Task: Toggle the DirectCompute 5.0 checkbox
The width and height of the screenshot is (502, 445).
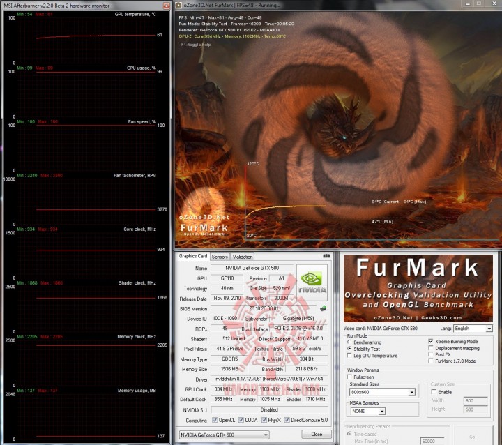Action: coord(287,420)
